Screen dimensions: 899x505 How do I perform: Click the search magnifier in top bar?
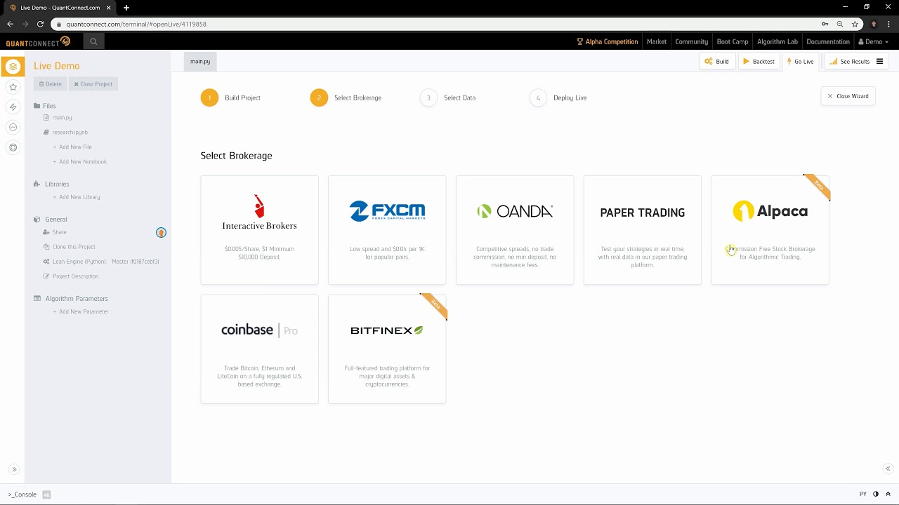click(93, 41)
